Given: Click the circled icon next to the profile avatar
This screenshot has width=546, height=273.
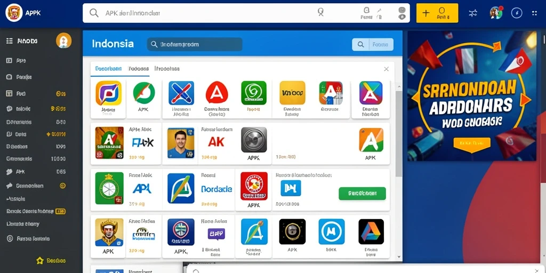Looking at the screenshot, I should [516, 13].
